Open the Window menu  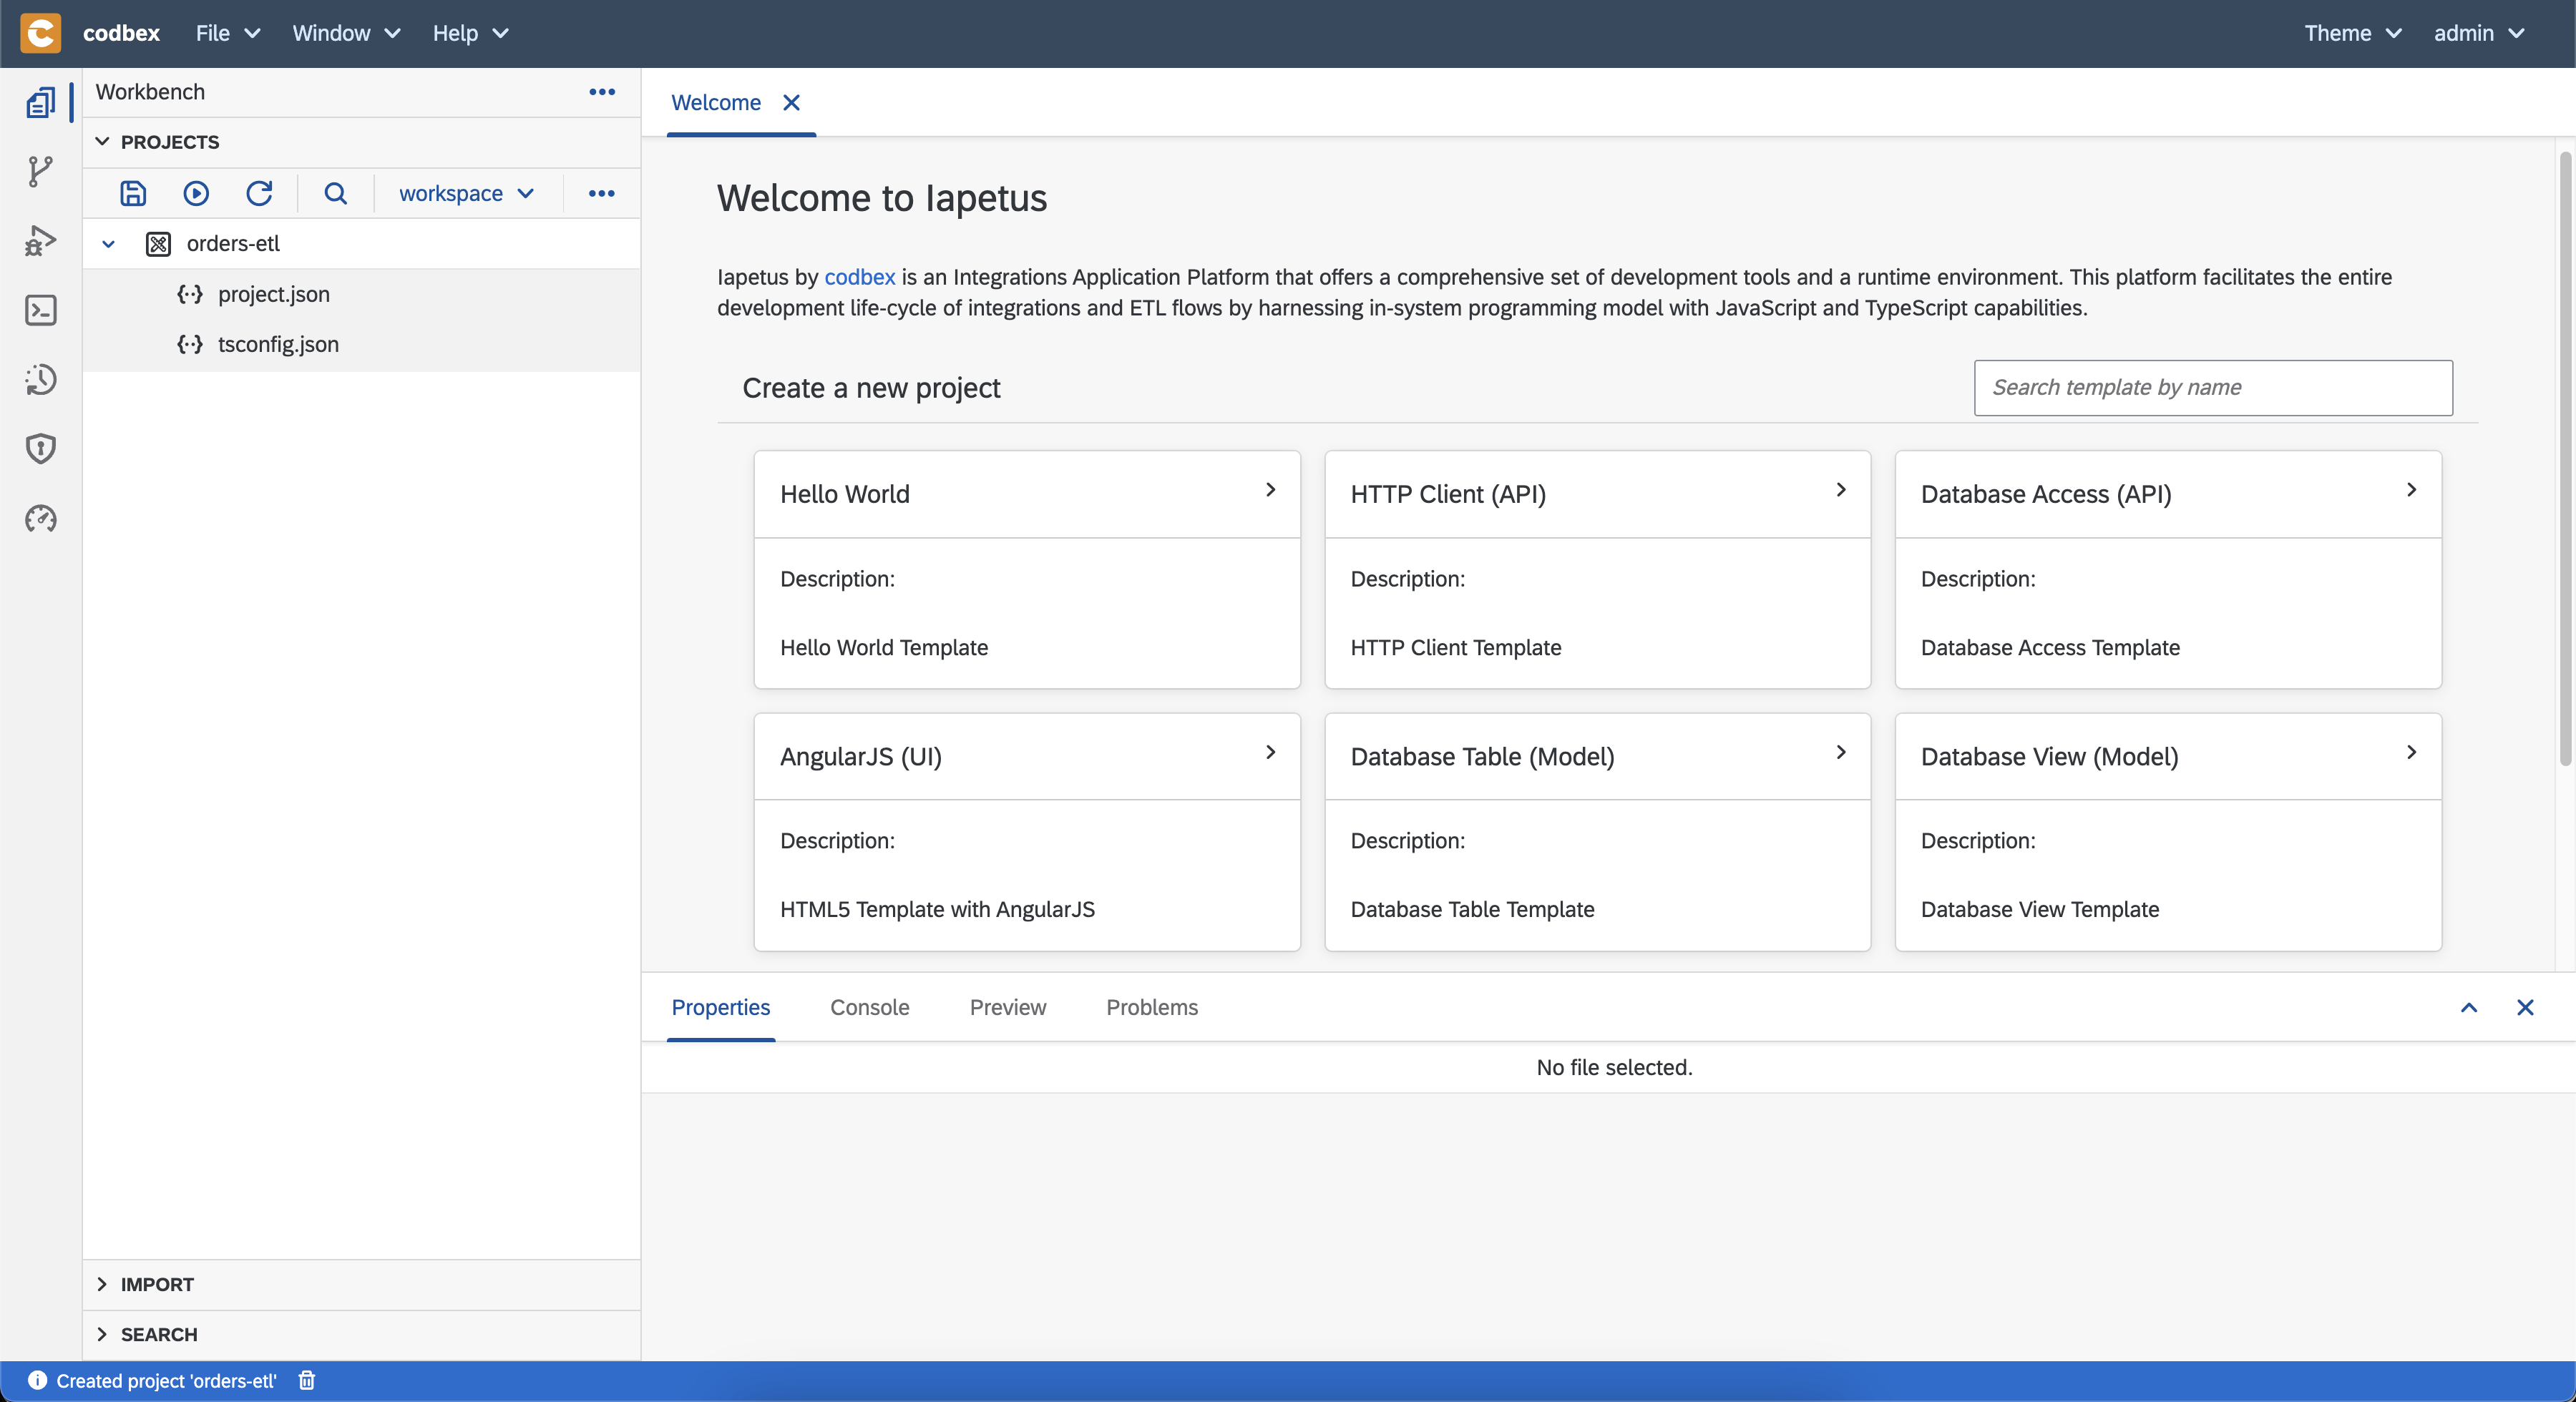[x=346, y=33]
